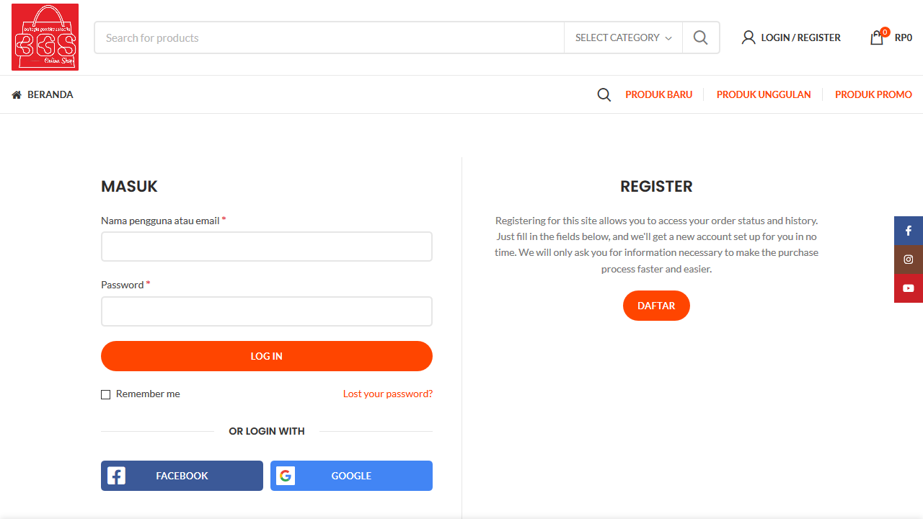923x519 pixels.
Task: Open the Facebook social sidebar icon
Action: coord(909,231)
